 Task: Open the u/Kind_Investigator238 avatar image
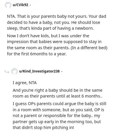(14, 71)
